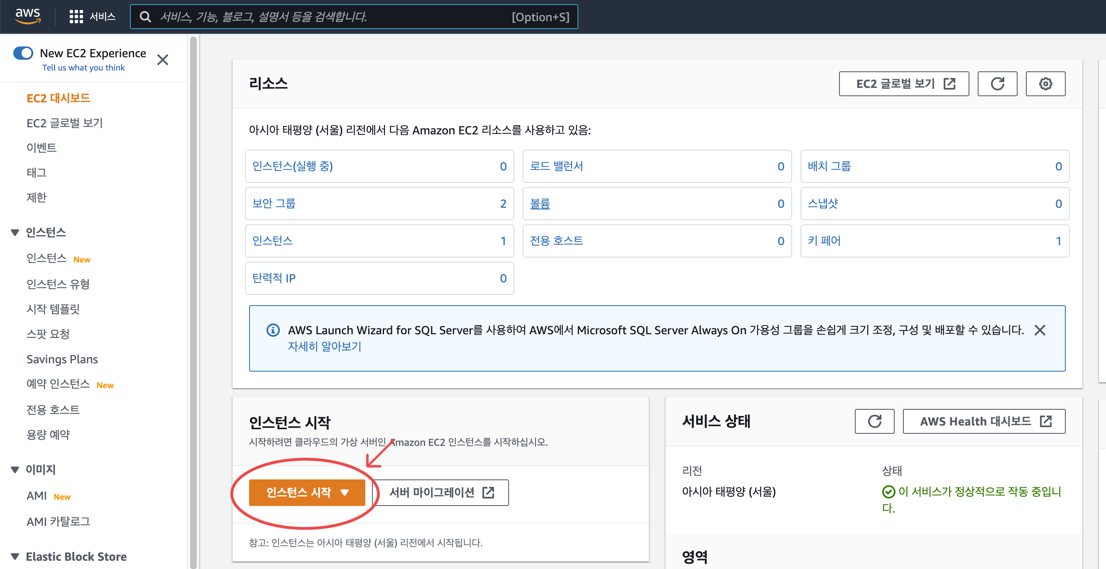
Task: Open resources settings gear icon
Action: [x=1045, y=84]
